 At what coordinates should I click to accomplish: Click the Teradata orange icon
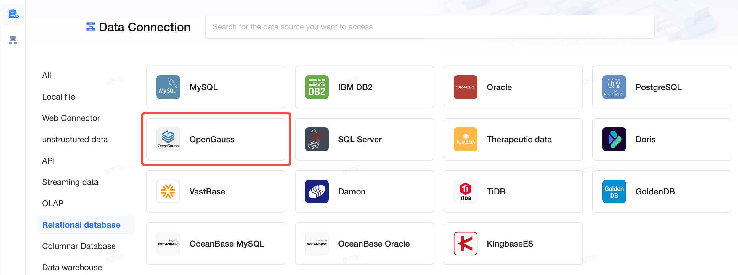click(x=466, y=139)
